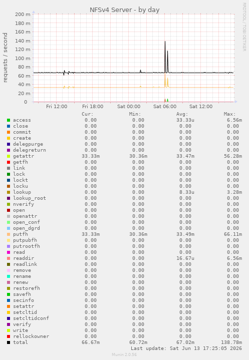Select the orange commit legend swatch
Screen dimensions: 249x360
pos(9,132)
